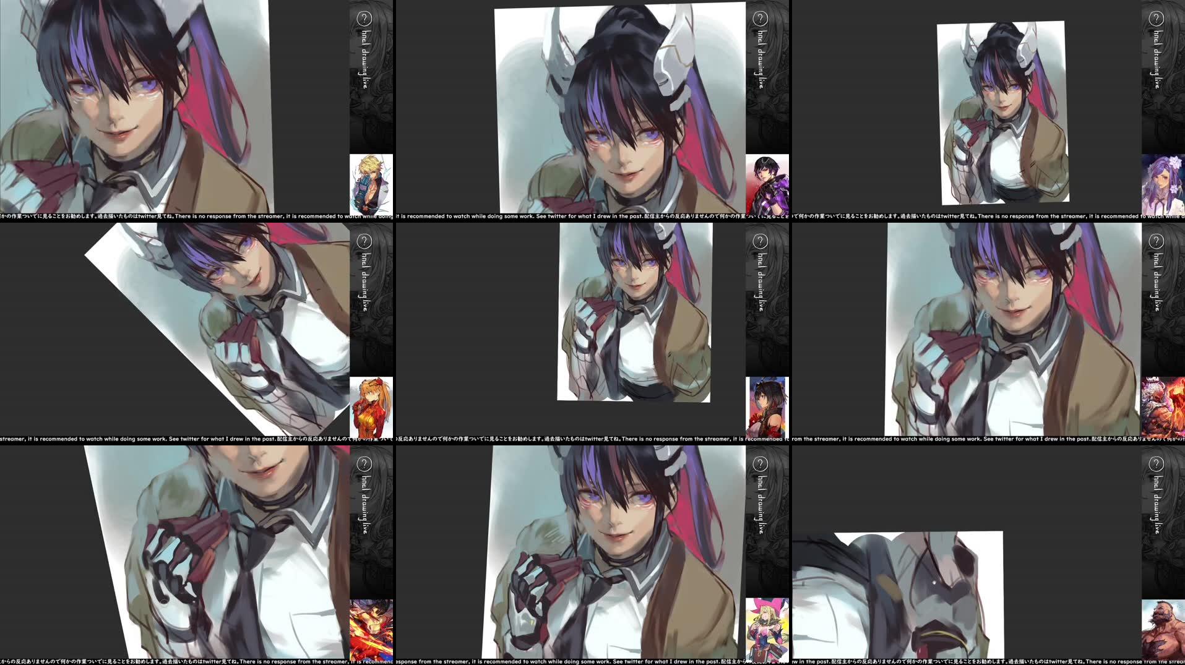
Task: Click the help icon above the red flaming fighter thumbnail
Action: pyautogui.click(x=364, y=464)
